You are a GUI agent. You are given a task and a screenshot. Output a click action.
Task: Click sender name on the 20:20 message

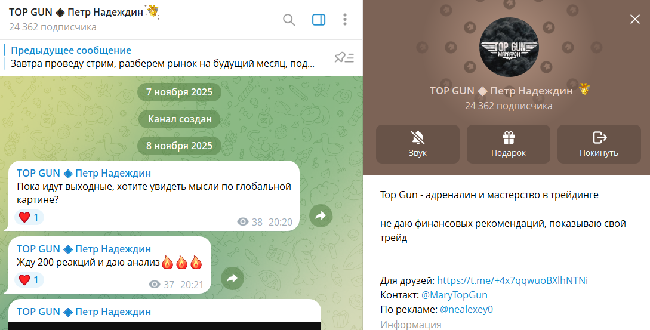(84, 173)
